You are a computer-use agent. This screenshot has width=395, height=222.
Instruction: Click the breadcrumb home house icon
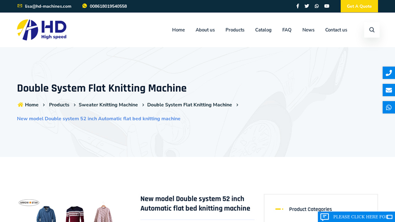pyautogui.click(x=20, y=105)
